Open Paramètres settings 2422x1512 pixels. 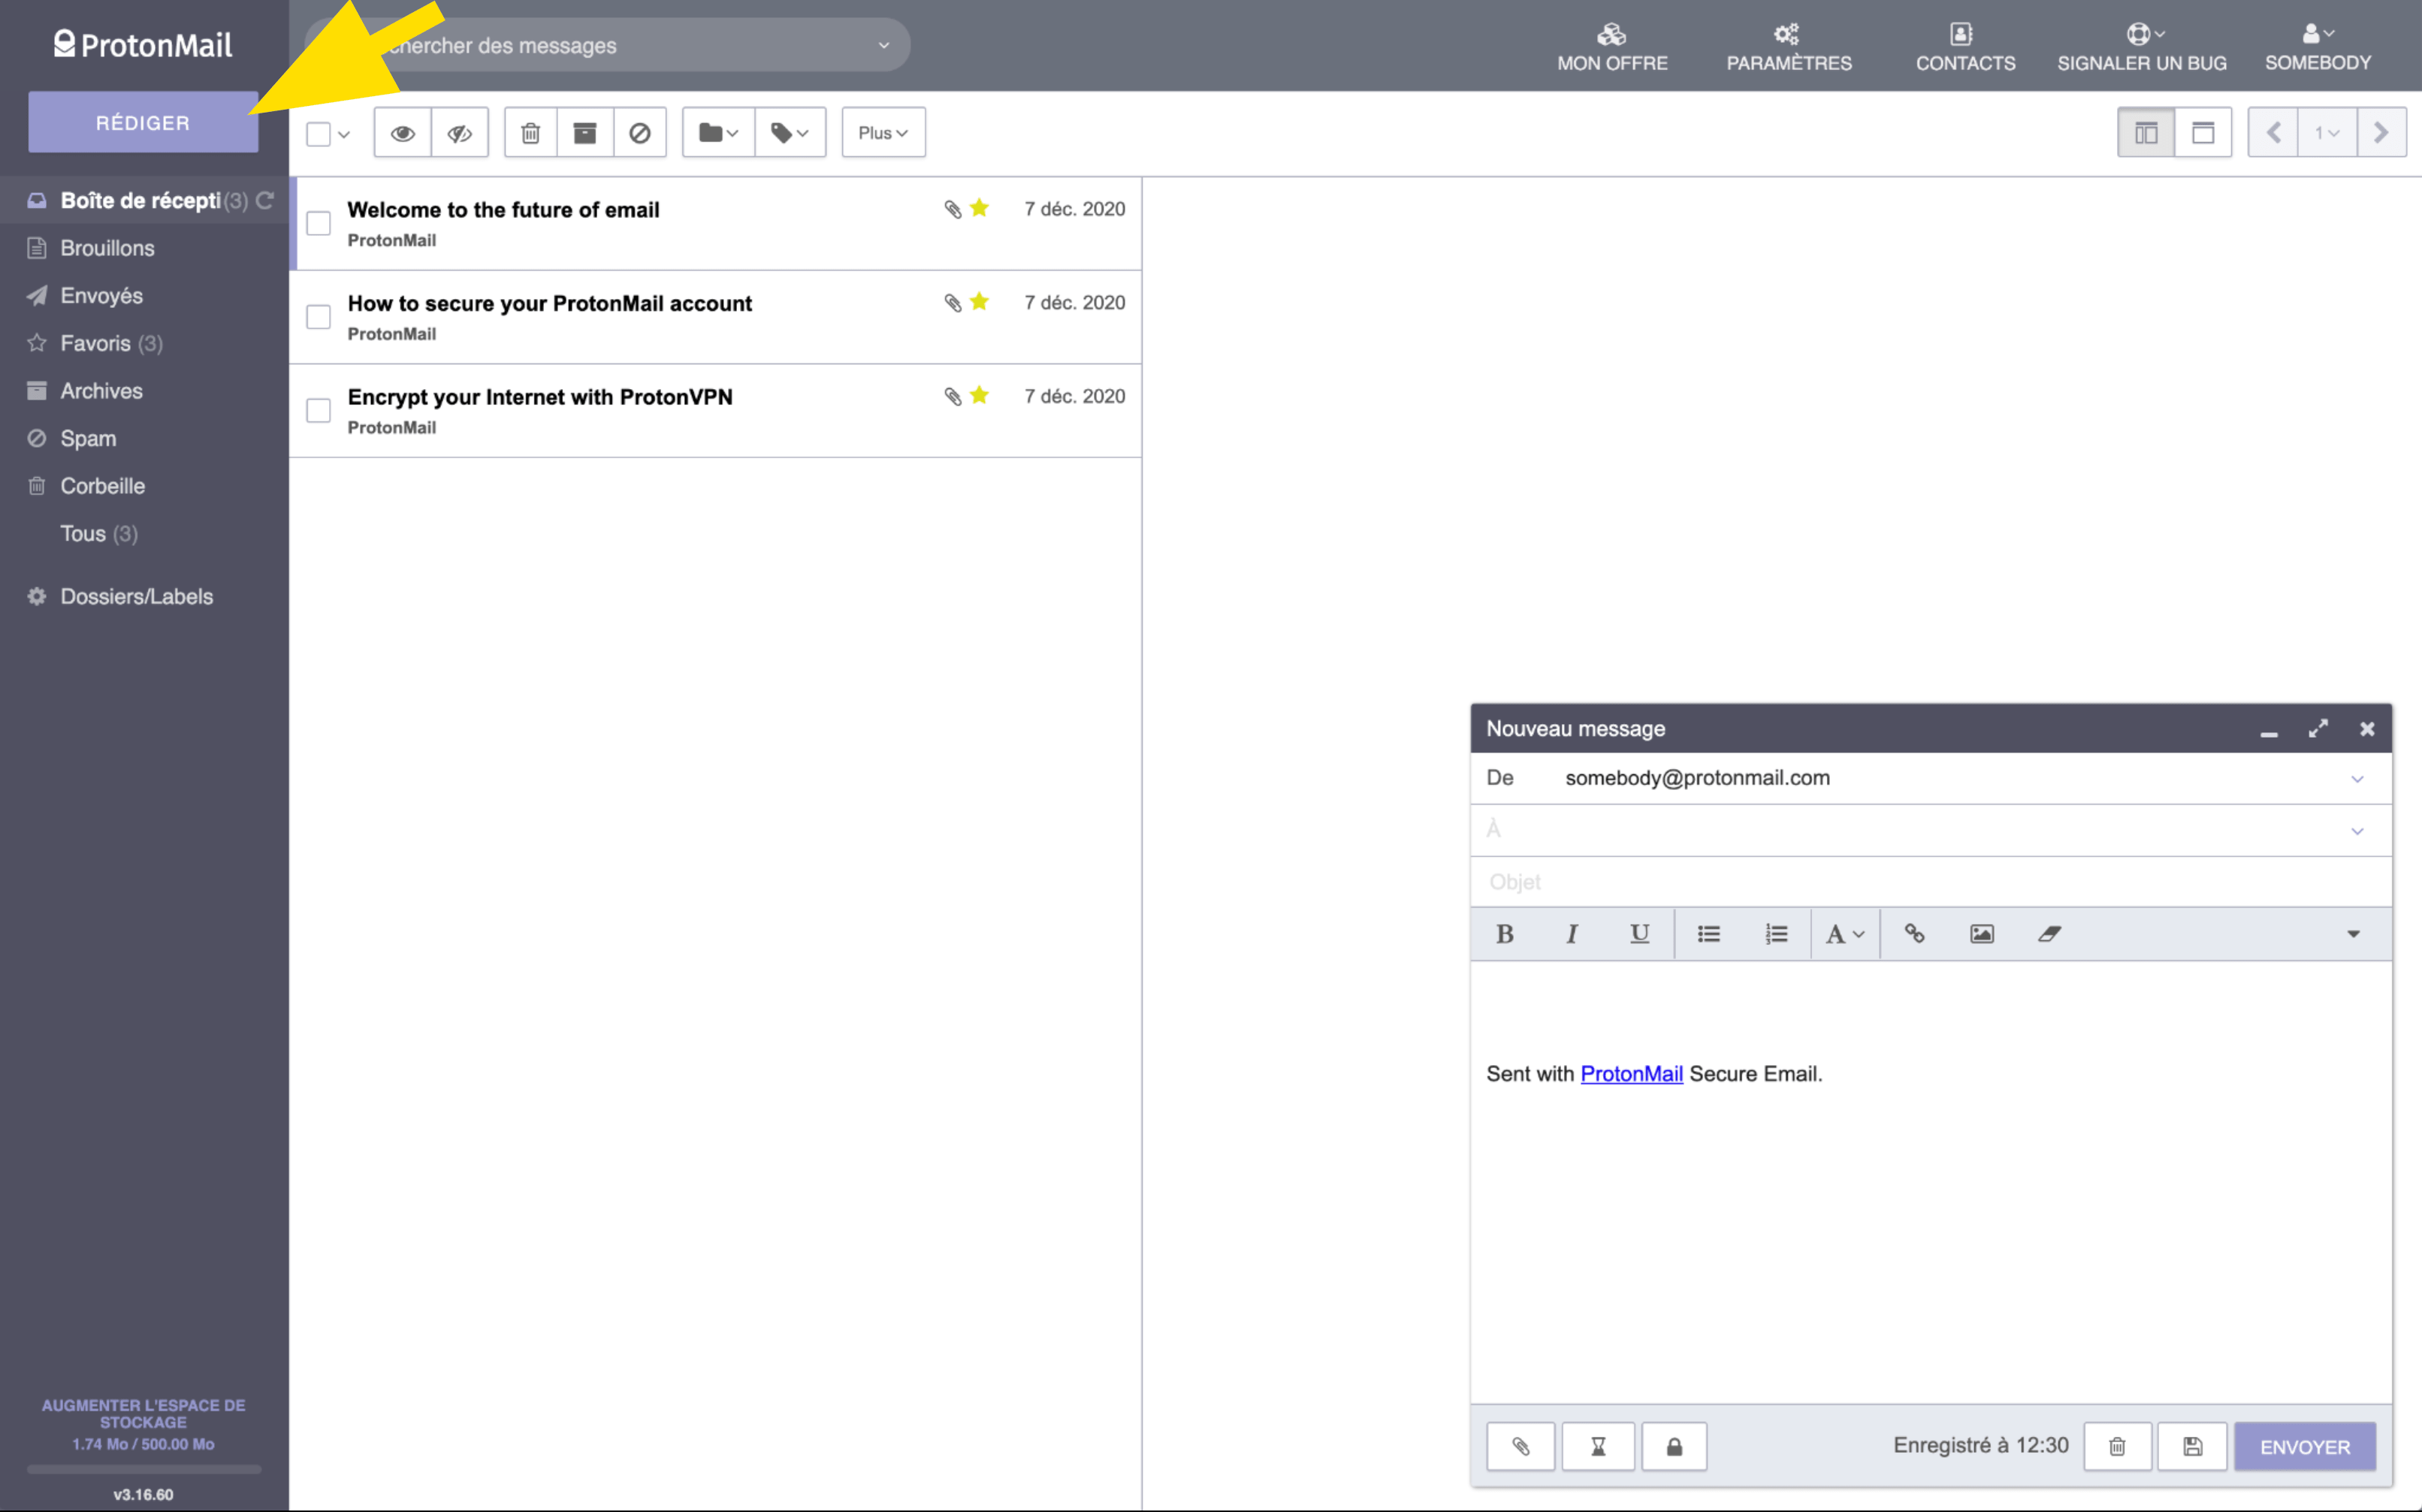[1788, 47]
